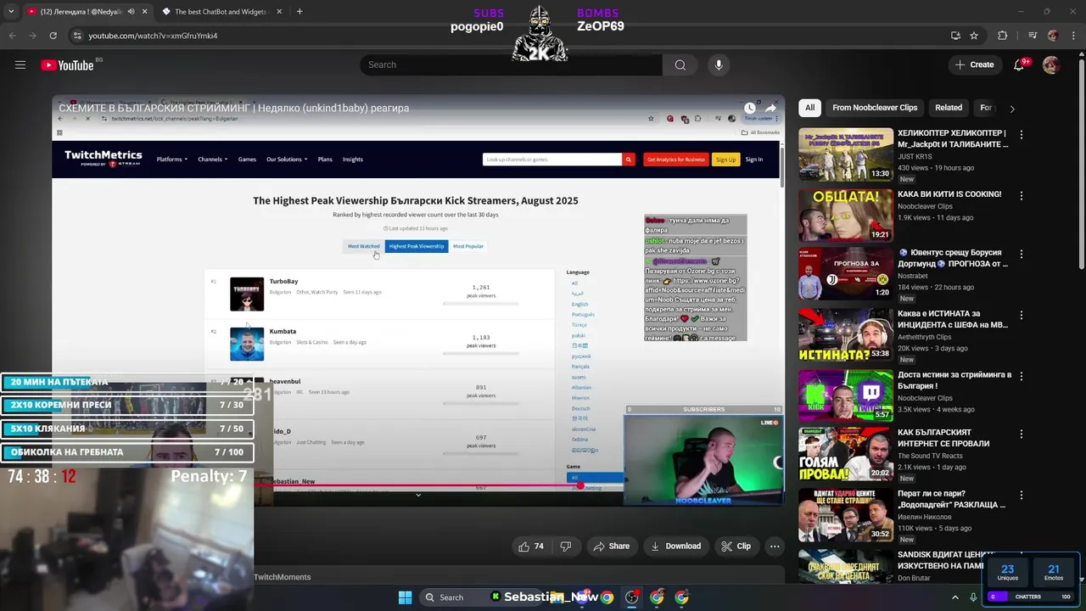Open the media controls icon in Chrome toolbar

pyautogui.click(x=1032, y=36)
